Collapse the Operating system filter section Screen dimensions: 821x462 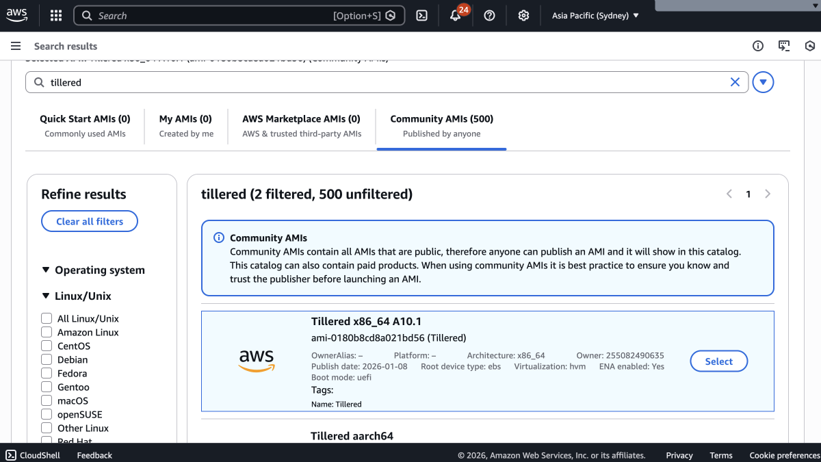[x=46, y=270]
